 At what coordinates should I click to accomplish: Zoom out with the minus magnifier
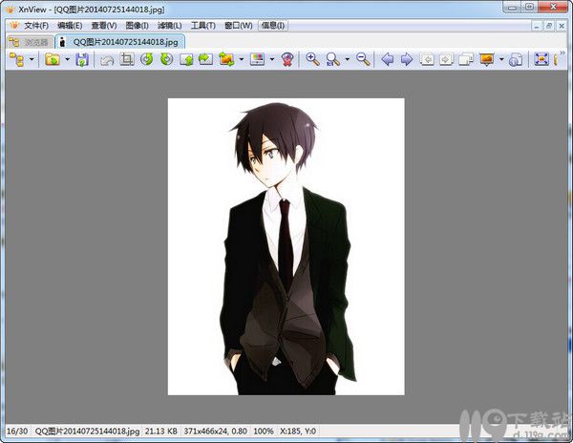coord(363,59)
